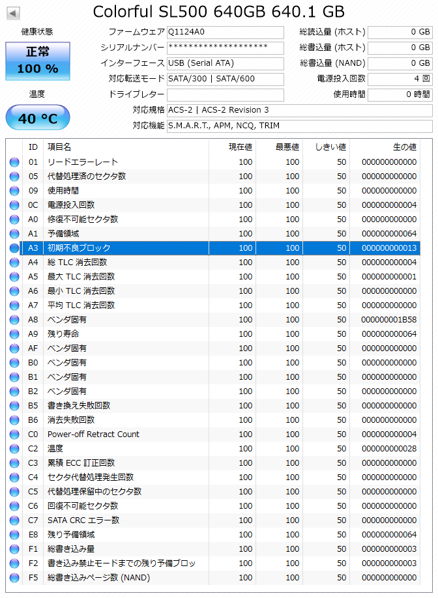Image resolution: width=438 pixels, height=598 pixels.
Task: Click the status orb for row 0C
Action: (x=14, y=205)
